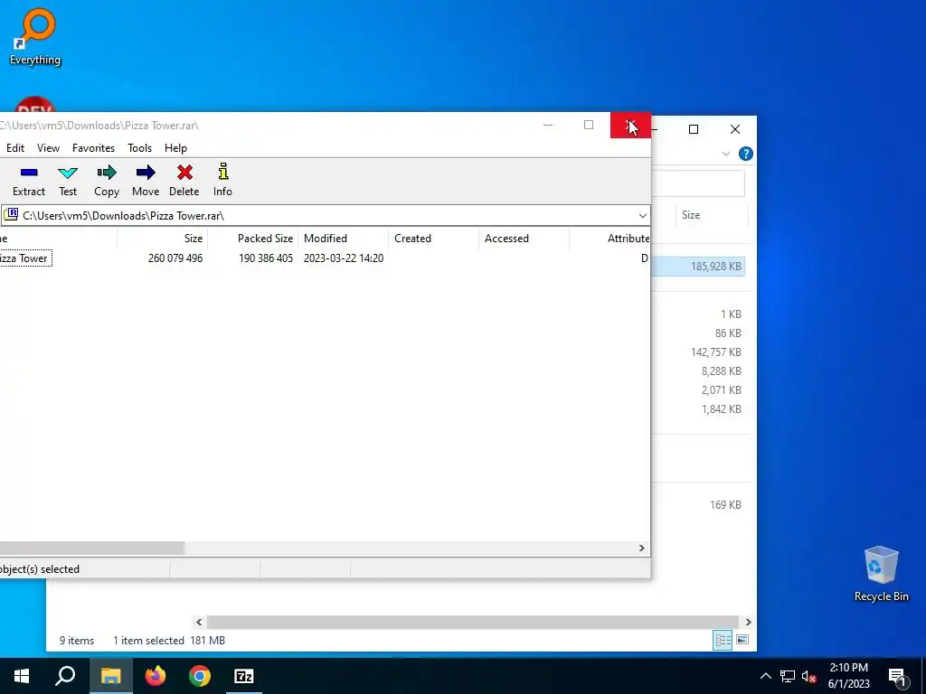Sort by Packed Size column
The width and height of the screenshot is (926, 694).
253,239
